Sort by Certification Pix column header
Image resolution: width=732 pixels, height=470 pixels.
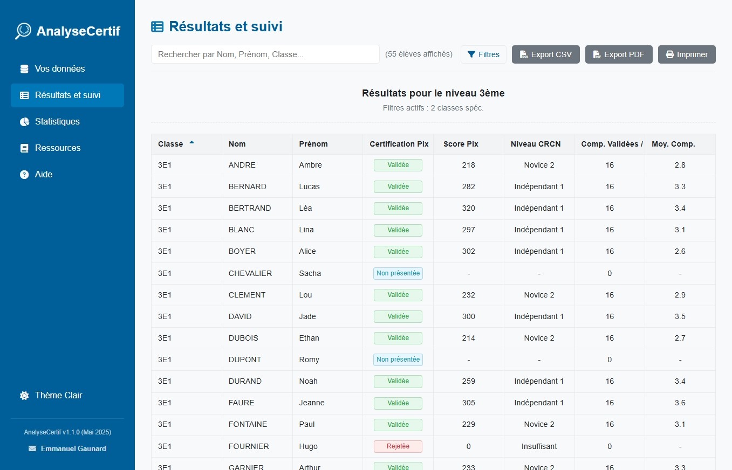coord(398,144)
